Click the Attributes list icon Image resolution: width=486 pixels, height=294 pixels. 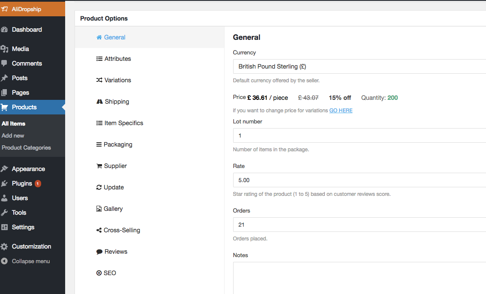[x=99, y=59]
